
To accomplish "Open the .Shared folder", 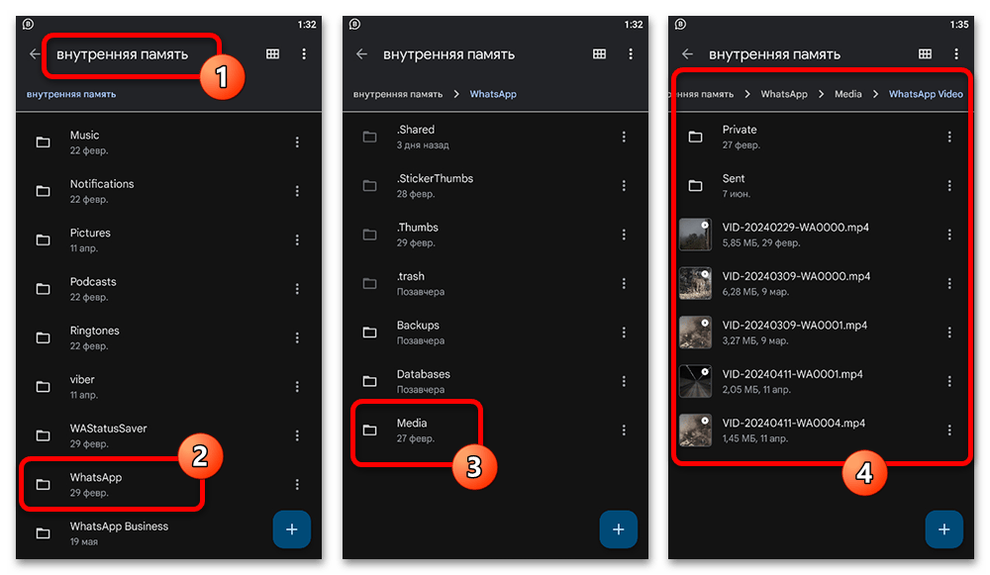I will click(x=495, y=137).
